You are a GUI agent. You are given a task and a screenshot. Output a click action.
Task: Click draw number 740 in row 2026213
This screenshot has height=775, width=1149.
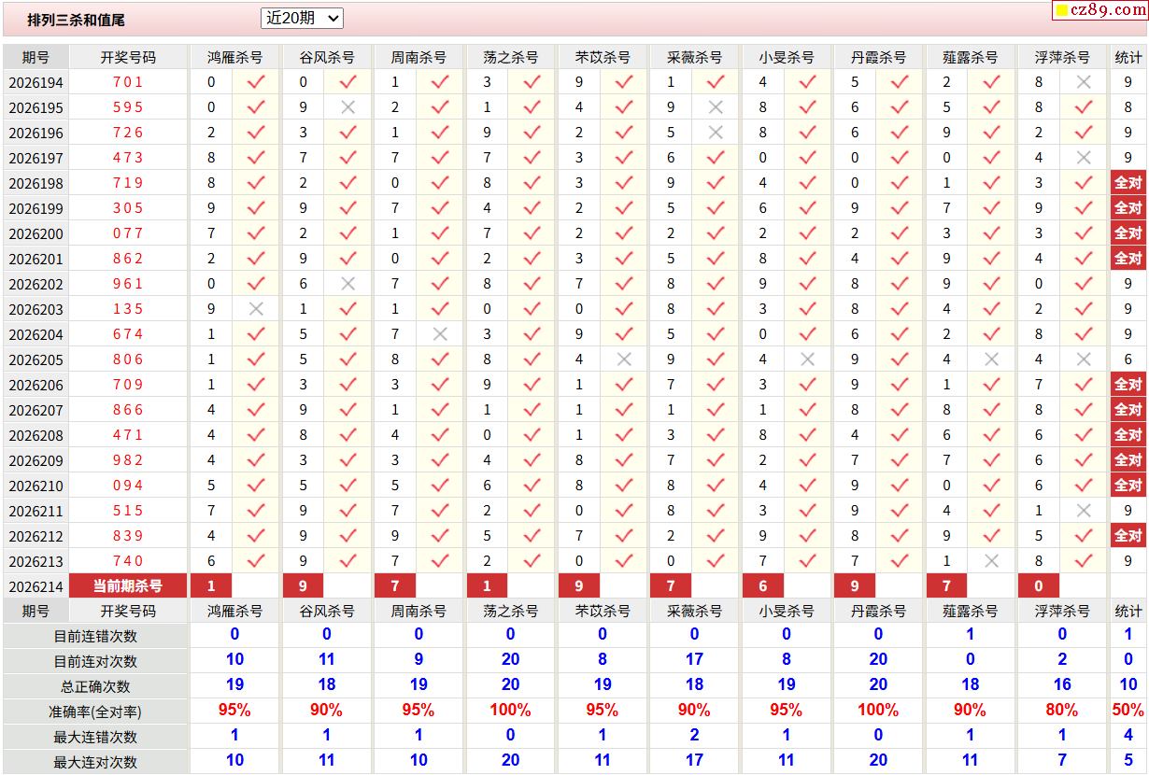128,561
